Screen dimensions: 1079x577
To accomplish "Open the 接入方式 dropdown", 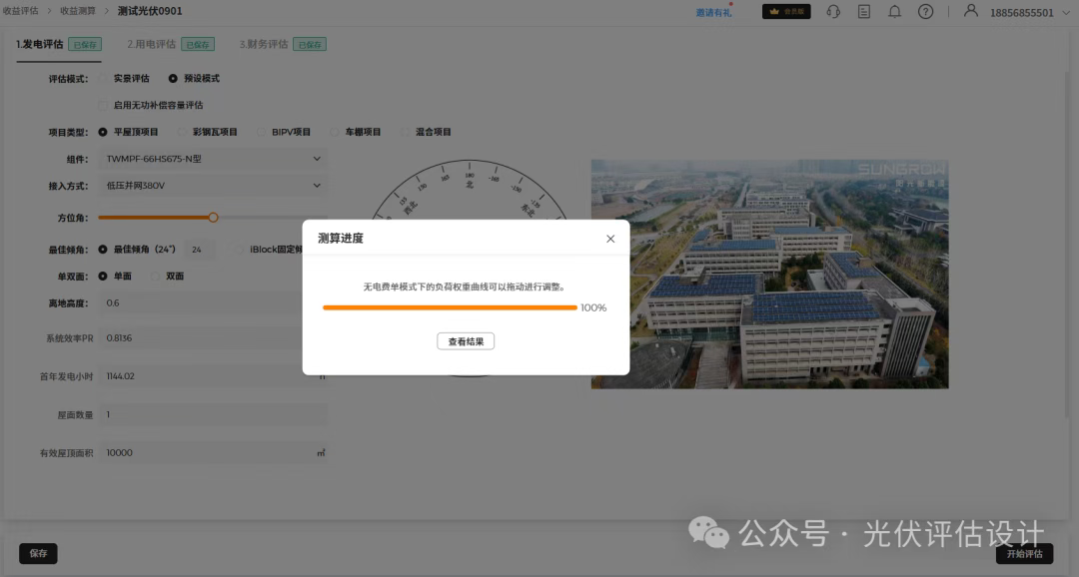I will [x=214, y=186].
